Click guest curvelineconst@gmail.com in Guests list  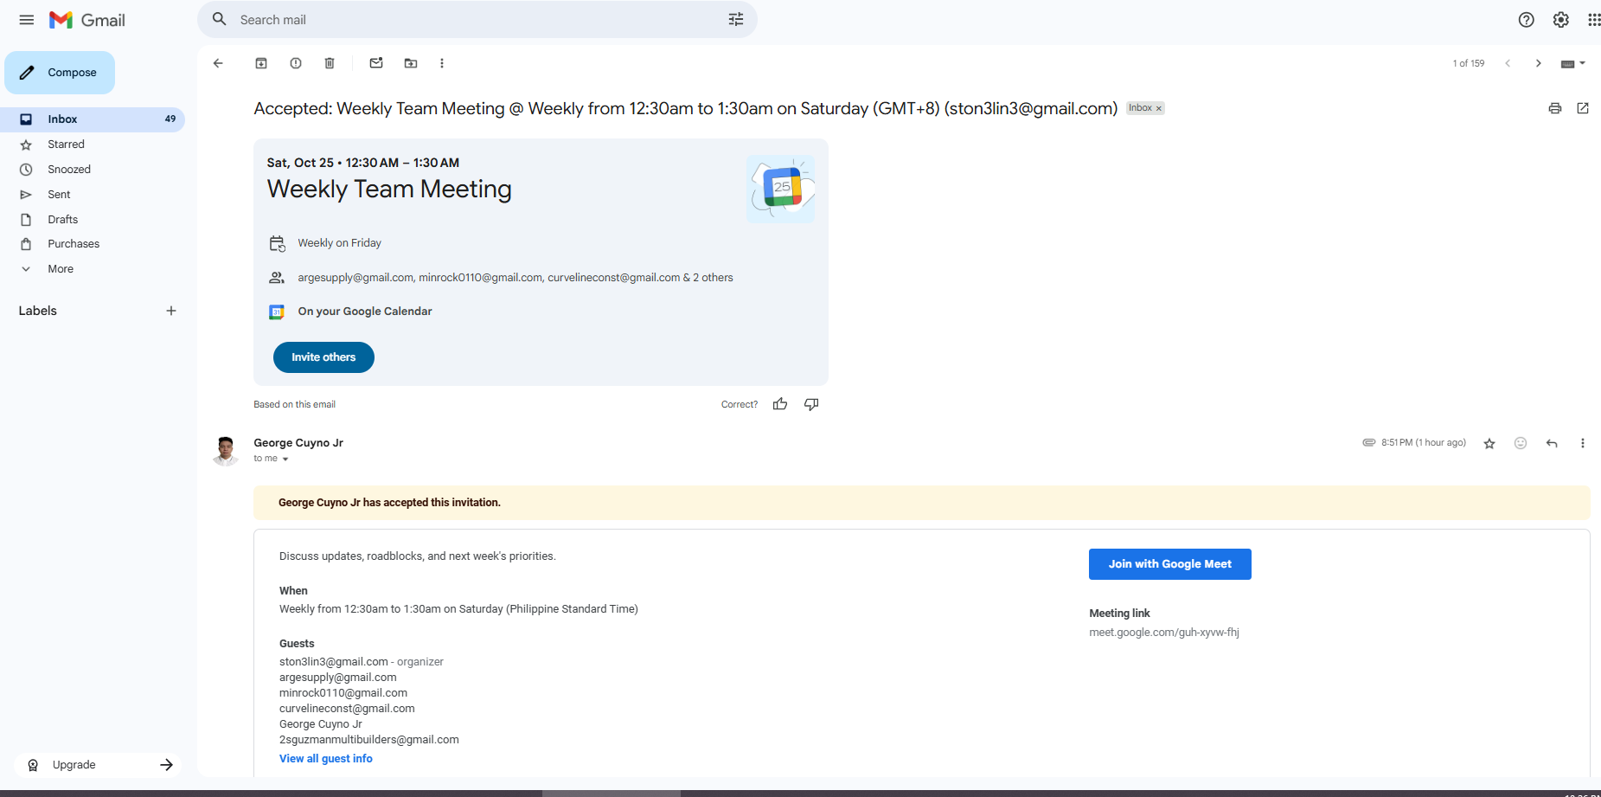pos(347,709)
